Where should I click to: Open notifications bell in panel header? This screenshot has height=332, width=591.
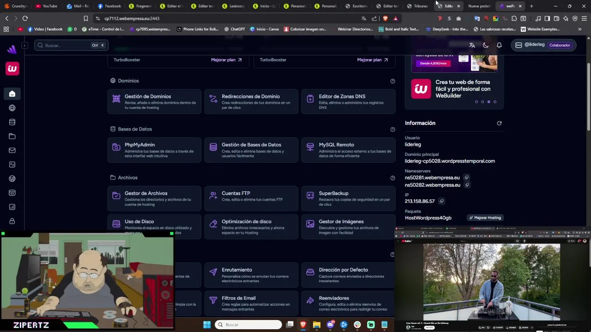click(499, 45)
